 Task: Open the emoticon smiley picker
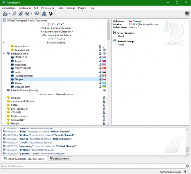tap(188, 166)
